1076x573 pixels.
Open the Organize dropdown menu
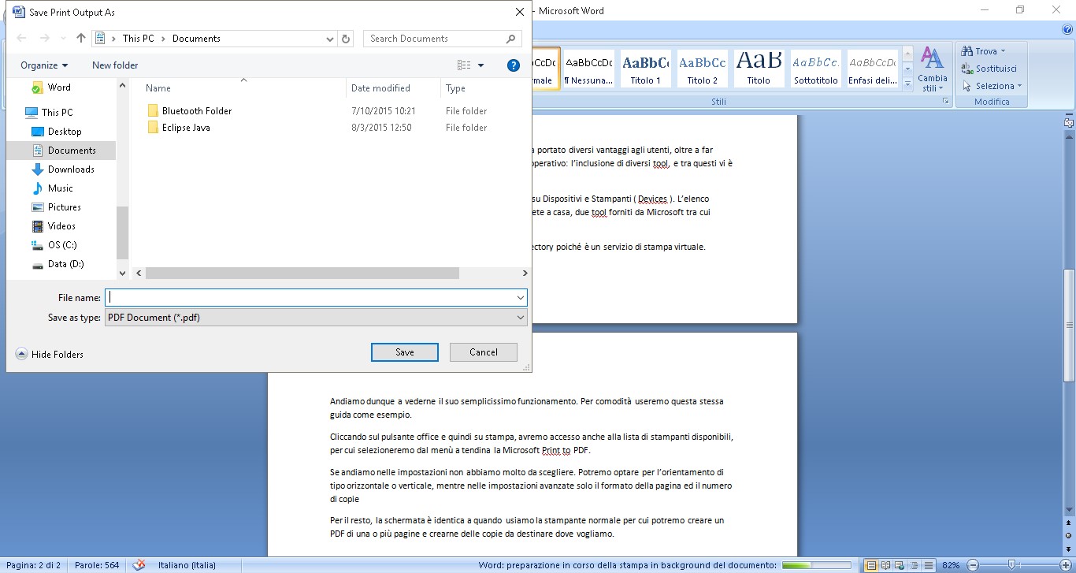[44, 65]
